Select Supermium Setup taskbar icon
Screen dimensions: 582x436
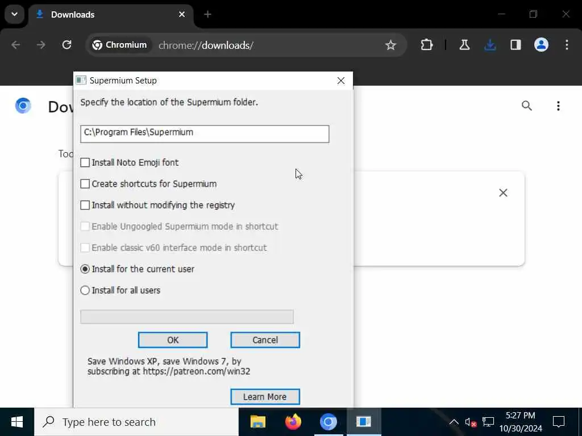point(363,422)
